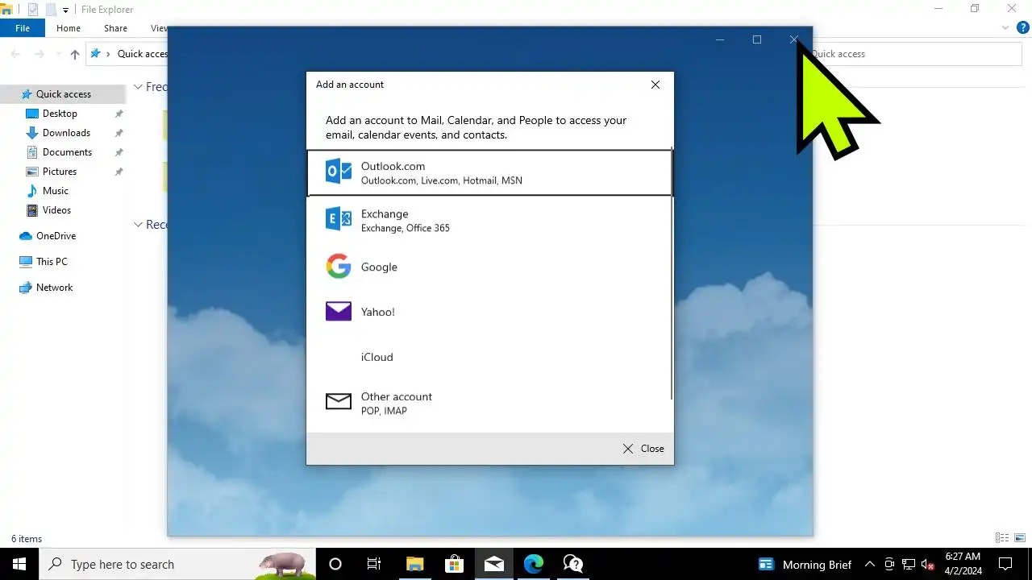
Task: Open Documents in navigation pane
Action: pyautogui.click(x=67, y=152)
